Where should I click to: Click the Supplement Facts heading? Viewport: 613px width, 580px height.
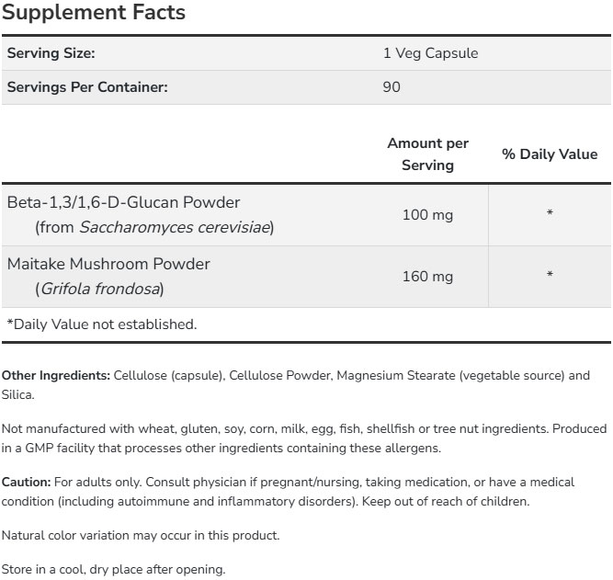94,13
